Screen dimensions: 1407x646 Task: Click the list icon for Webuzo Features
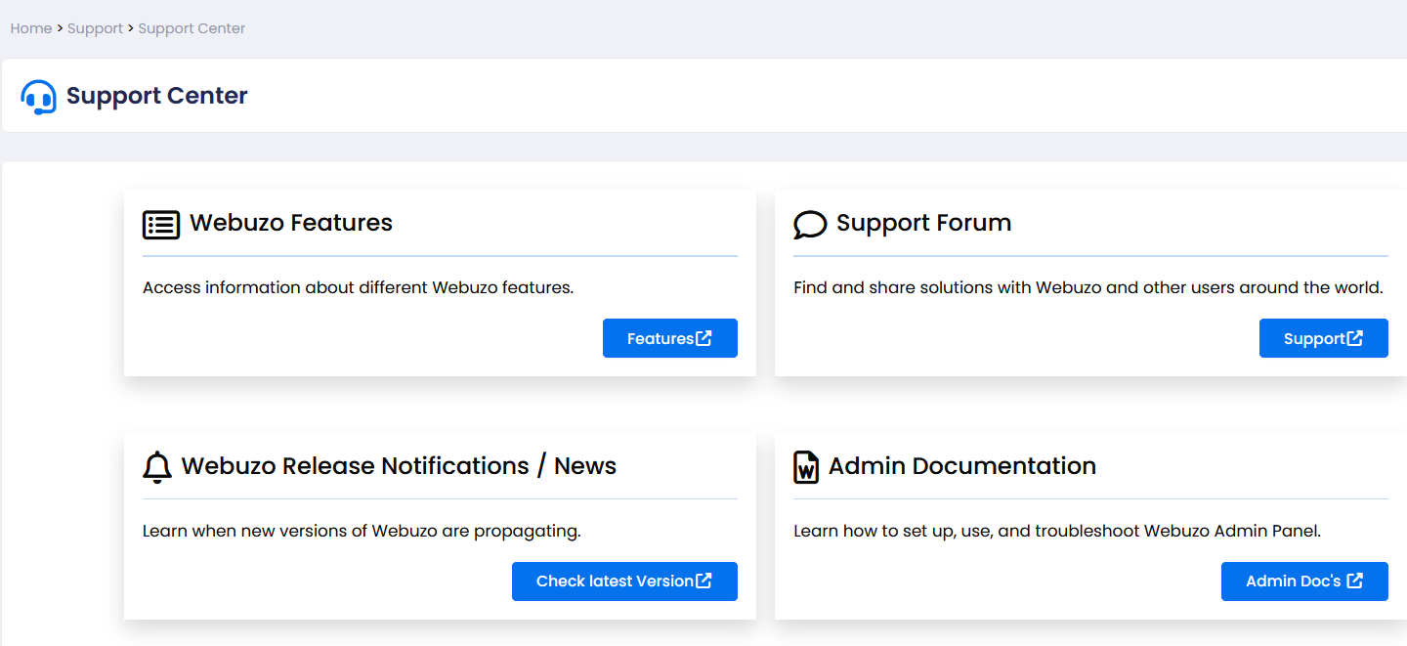click(161, 224)
